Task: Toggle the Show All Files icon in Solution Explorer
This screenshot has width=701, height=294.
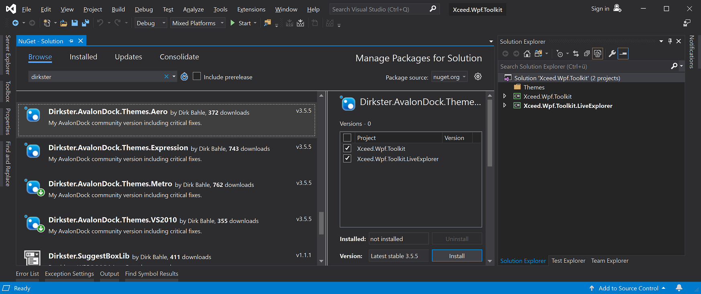Action: click(x=598, y=53)
